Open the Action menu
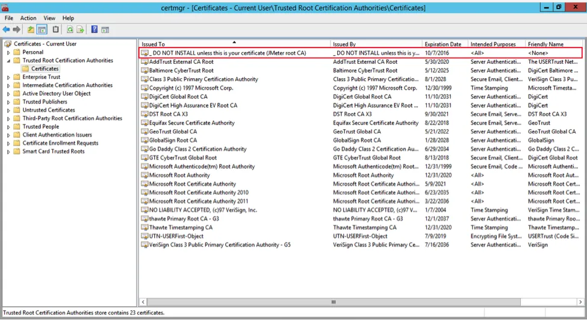Viewport: 587px width, 320px height. 28,18
